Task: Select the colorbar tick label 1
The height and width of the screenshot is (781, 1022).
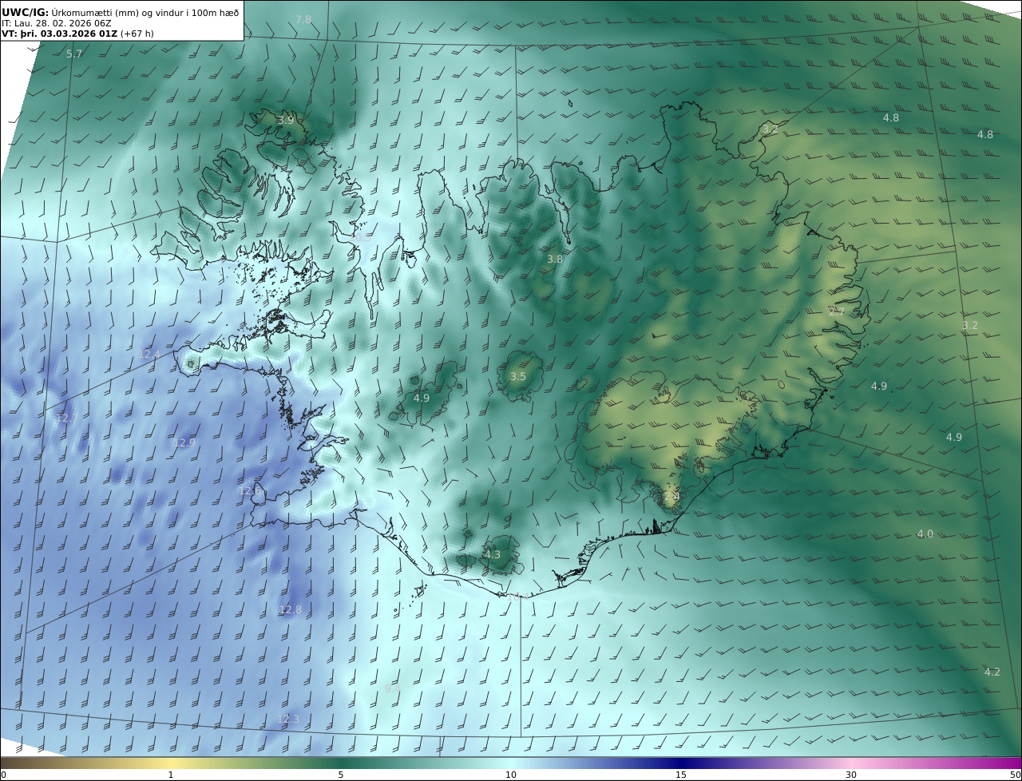Action: [x=171, y=775]
